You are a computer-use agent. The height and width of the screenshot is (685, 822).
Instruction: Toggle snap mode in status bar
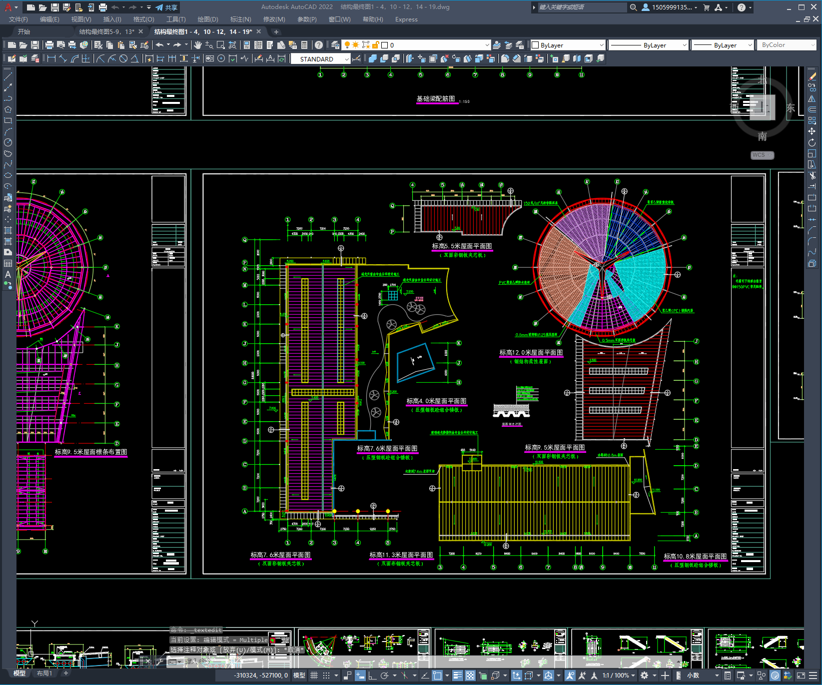click(326, 676)
